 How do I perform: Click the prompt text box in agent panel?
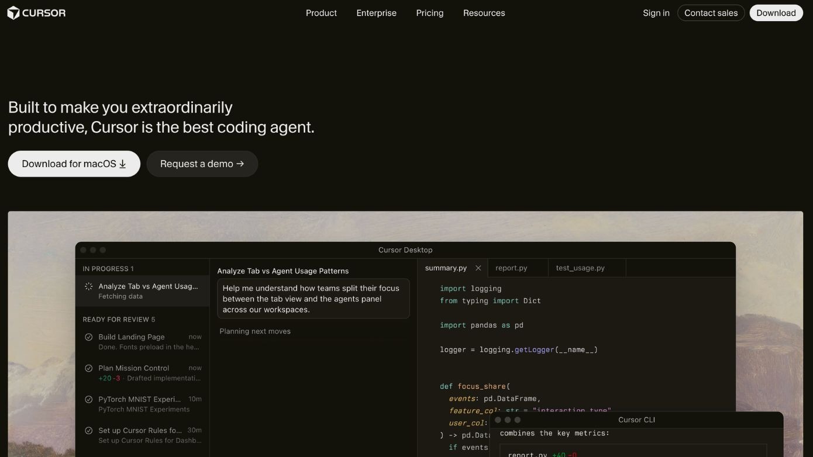313,299
